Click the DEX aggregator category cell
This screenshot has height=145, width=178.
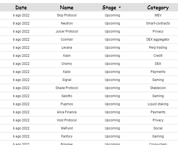[x=158, y=40]
